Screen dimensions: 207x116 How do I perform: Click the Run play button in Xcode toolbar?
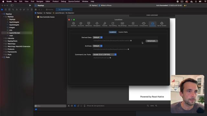30,5
